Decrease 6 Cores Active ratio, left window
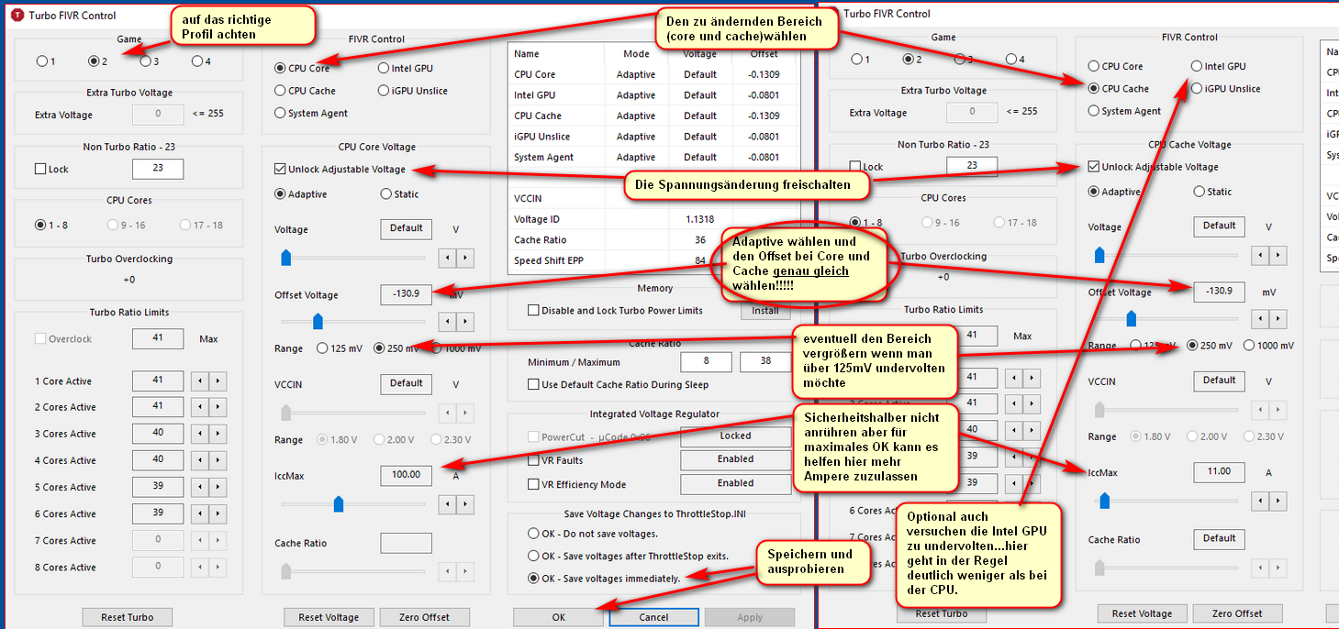 [199, 513]
